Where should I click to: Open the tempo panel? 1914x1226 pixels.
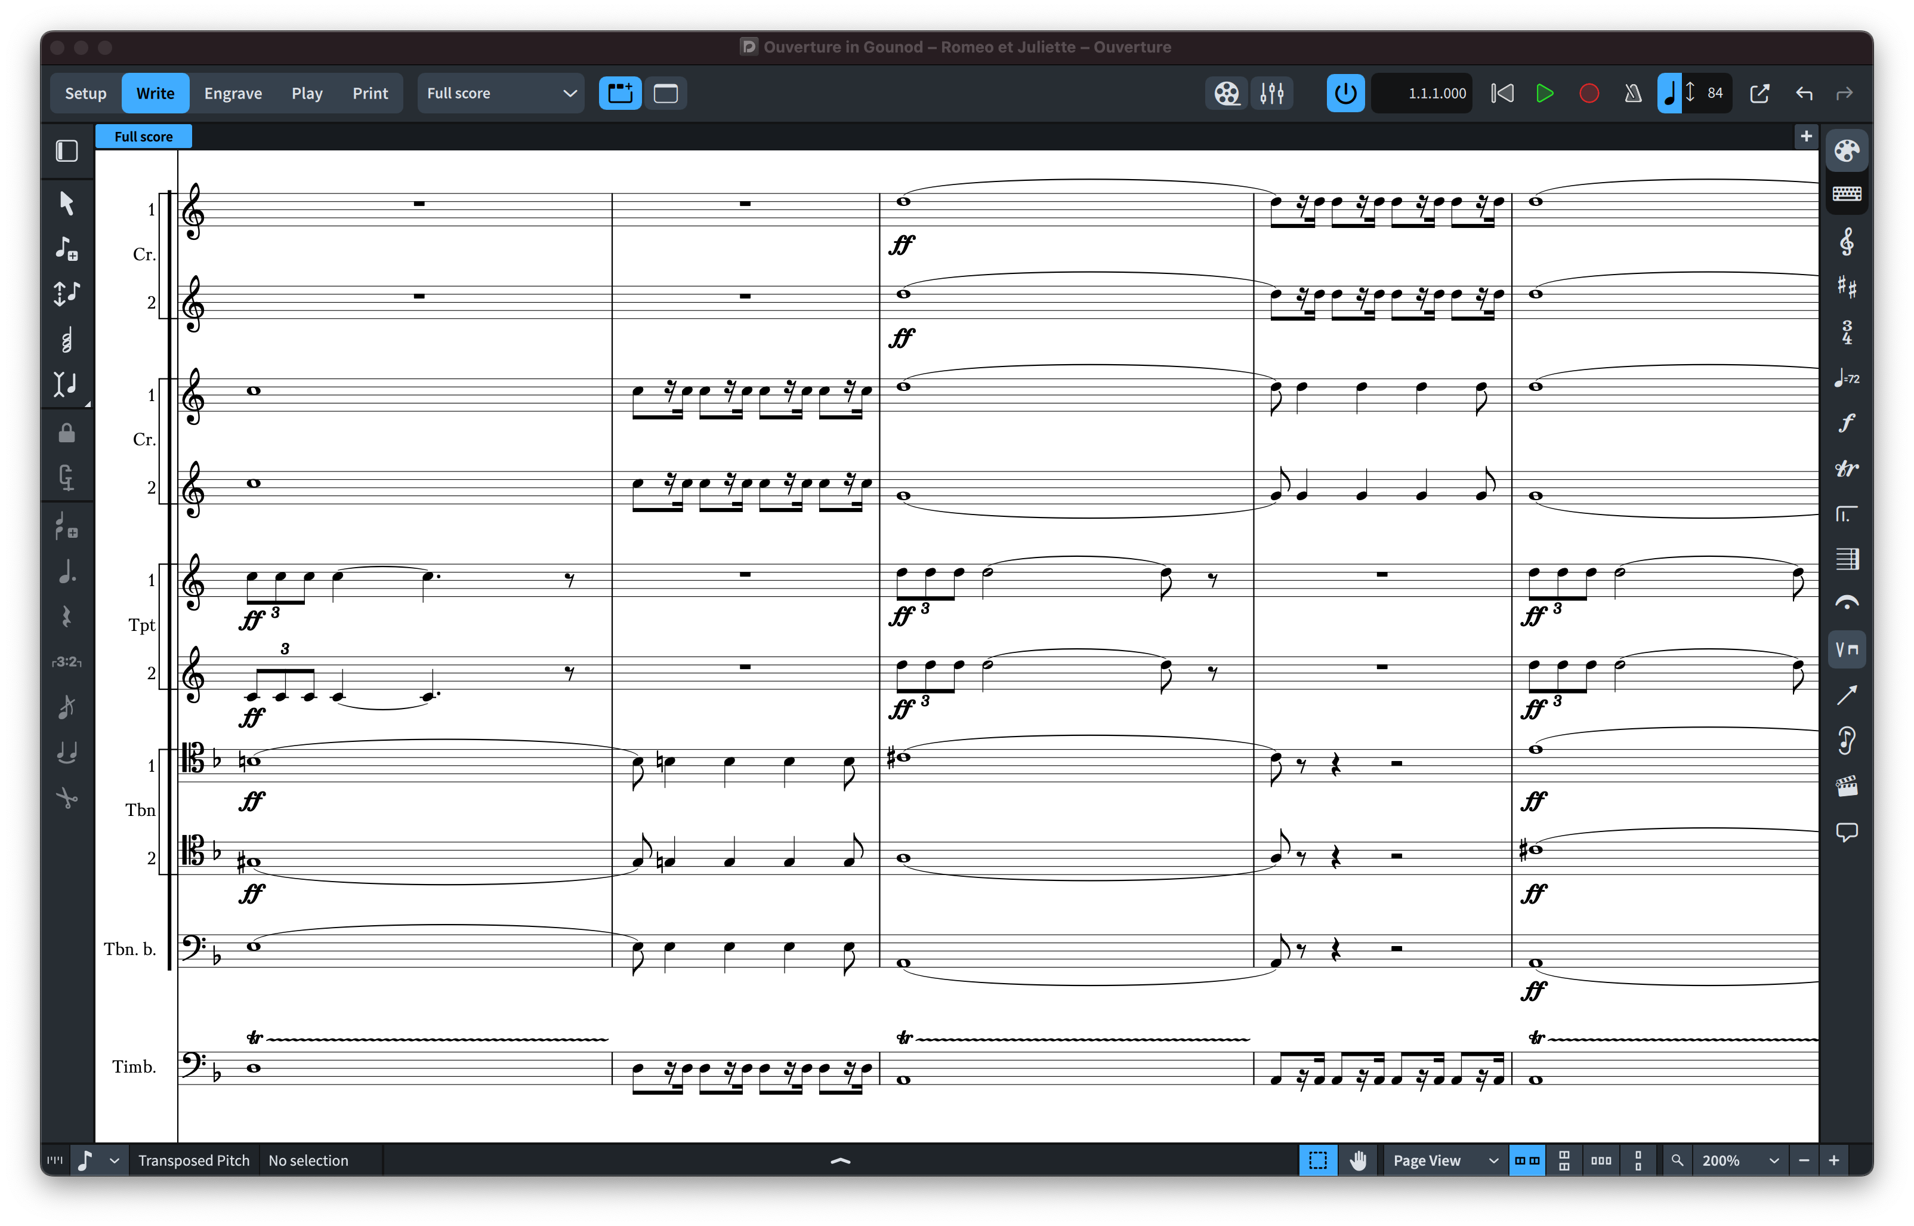tap(1847, 378)
